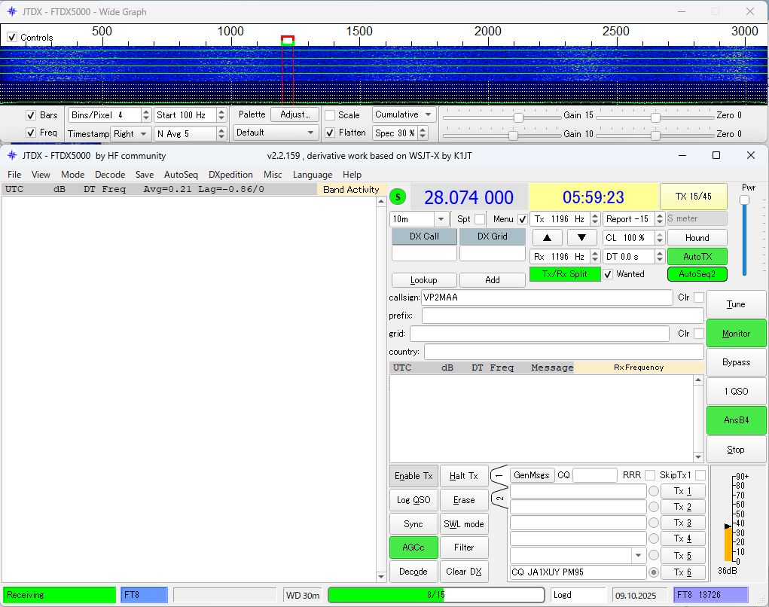The image size is (769, 607).
Task: Select the Band Activity tab
Action: pyautogui.click(x=351, y=189)
